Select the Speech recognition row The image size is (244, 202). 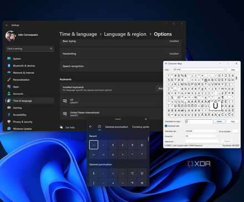(x=111, y=66)
